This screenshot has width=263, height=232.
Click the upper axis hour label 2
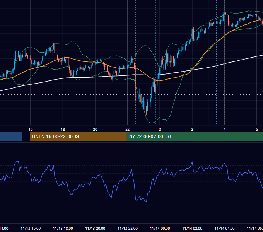coord(192,130)
